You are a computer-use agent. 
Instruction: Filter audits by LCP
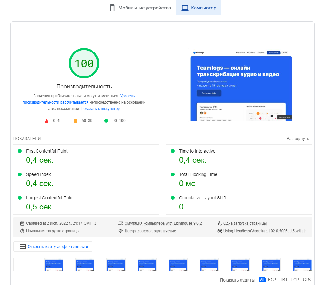pos(295,280)
